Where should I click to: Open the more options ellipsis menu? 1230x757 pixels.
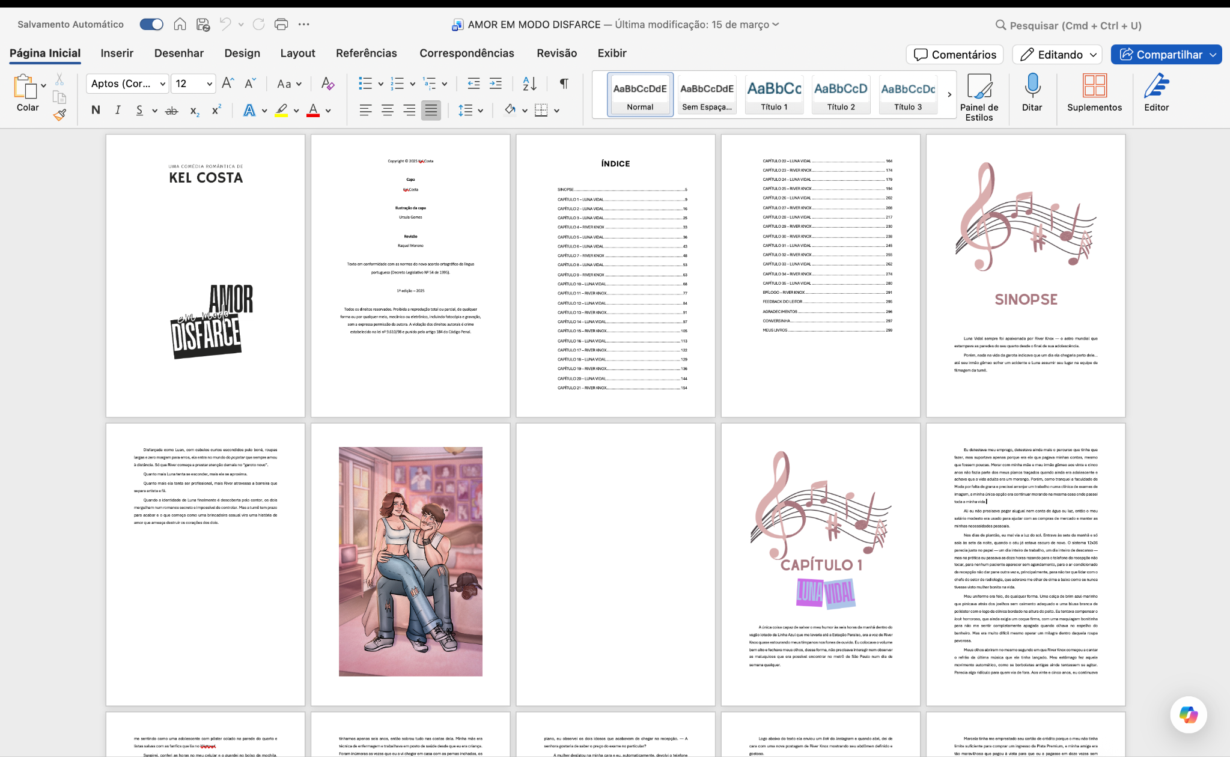click(304, 25)
